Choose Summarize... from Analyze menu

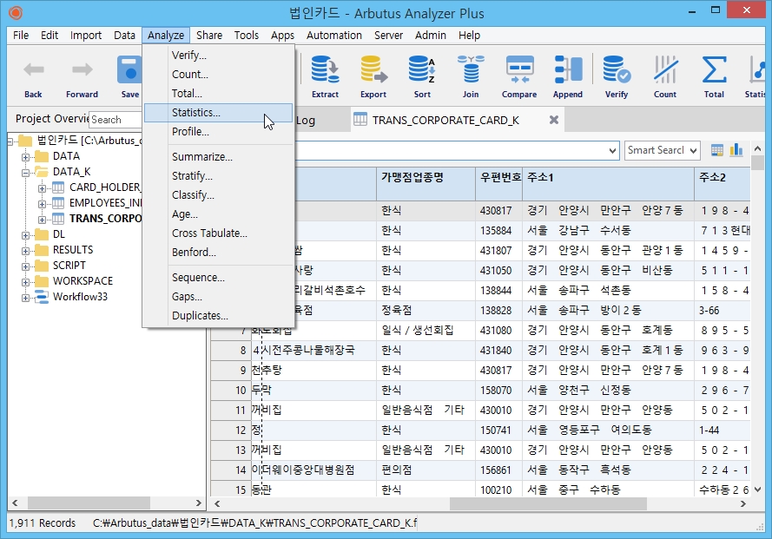coord(218,157)
